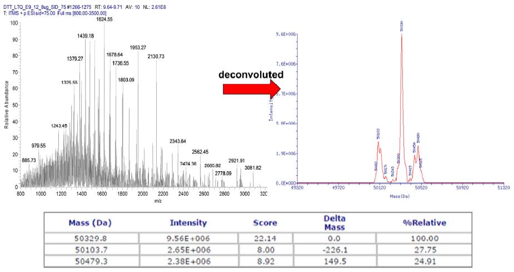This screenshot has width=514, height=272.
Task: Click the %Relative column header
Action: click(x=426, y=223)
